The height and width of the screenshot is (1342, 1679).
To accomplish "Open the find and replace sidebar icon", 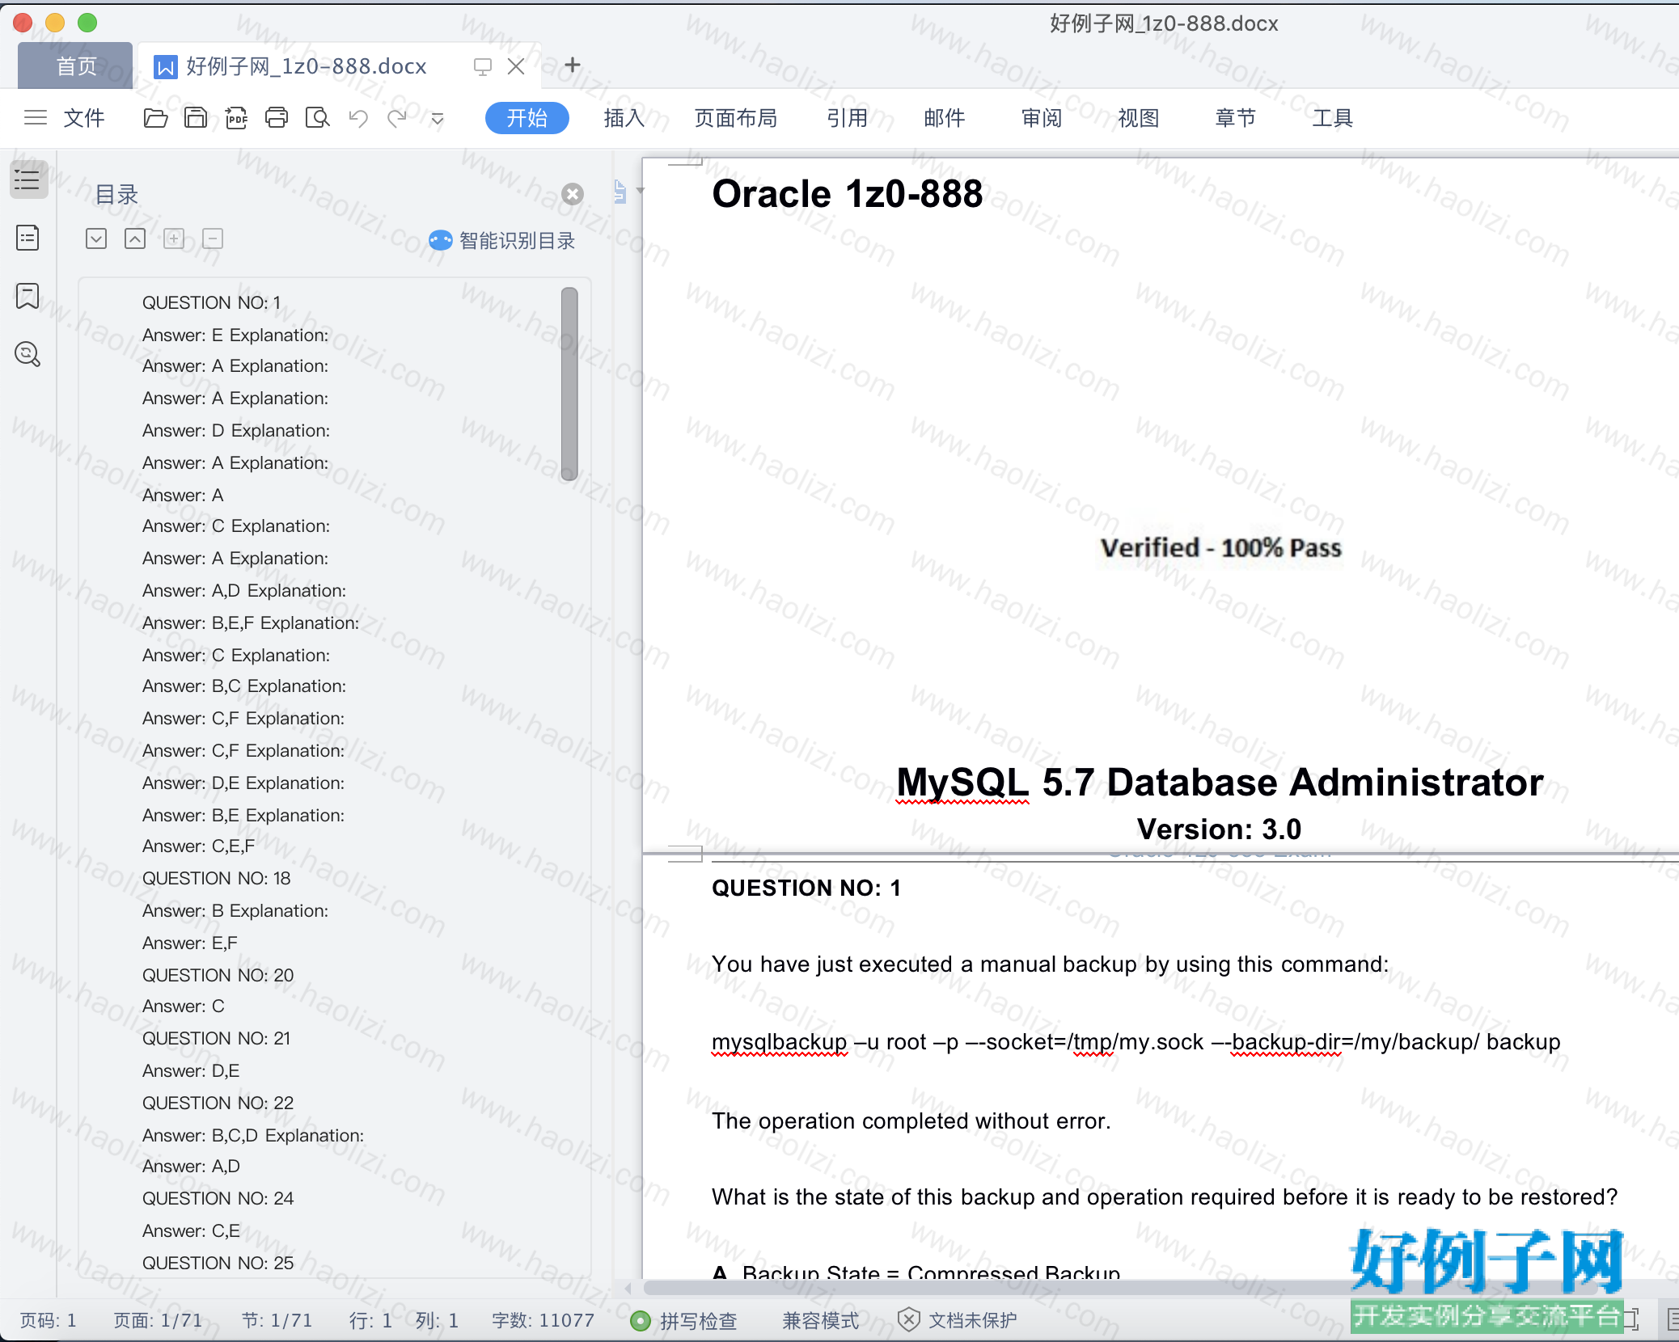I will (x=27, y=354).
